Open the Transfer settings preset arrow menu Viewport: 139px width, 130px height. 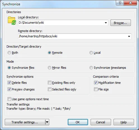[x=47, y=122]
